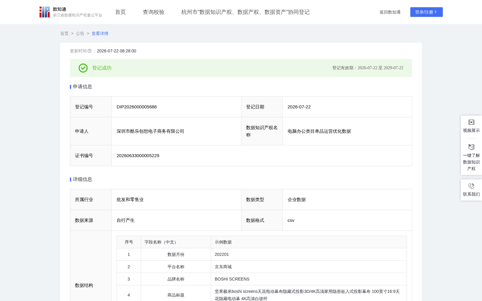Select sample value 202201
482x301 pixels.
[x=222, y=254]
